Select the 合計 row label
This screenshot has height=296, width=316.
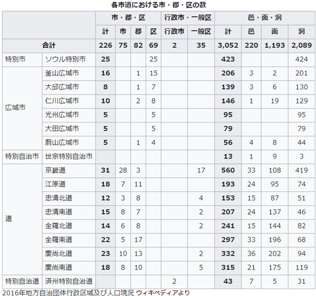point(49,45)
